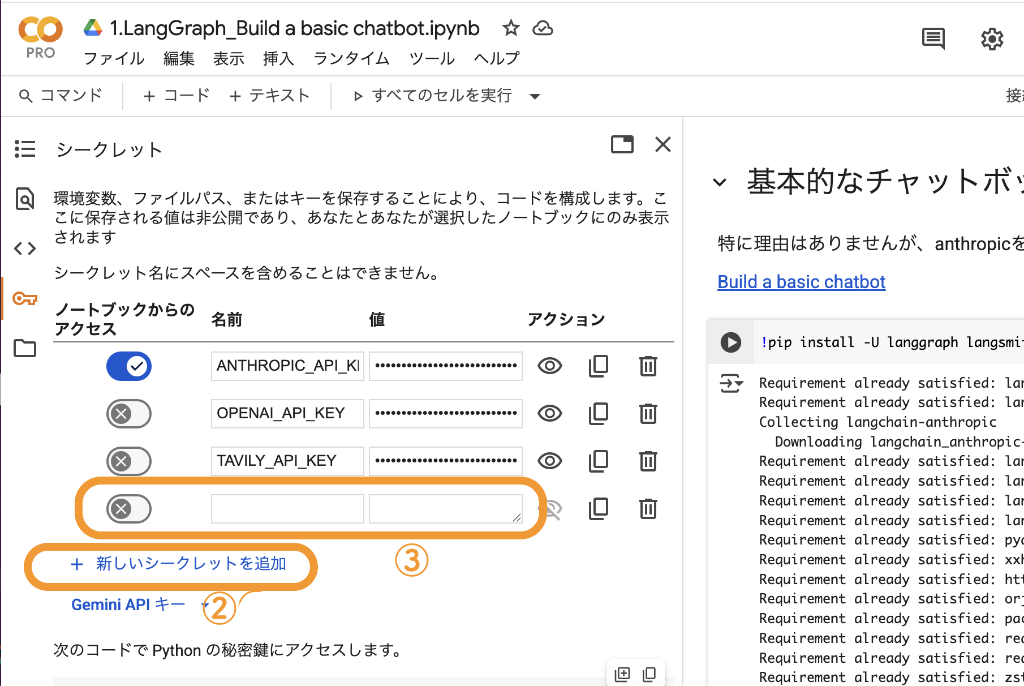
Task: Copy the ANTHROPIC_API_KEY value
Action: coord(599,366)
